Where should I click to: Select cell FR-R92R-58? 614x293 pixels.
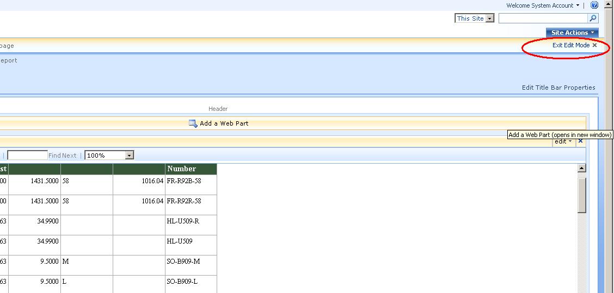[x=191, y=205]
